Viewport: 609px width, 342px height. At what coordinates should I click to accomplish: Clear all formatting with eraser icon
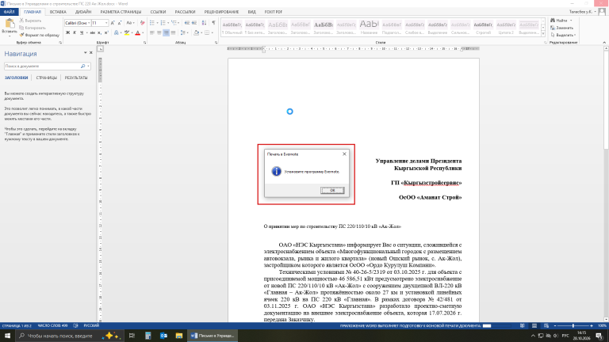click(x=142, y=23)
